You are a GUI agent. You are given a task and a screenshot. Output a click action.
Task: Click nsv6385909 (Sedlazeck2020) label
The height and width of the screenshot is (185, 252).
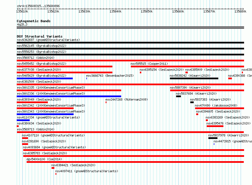(x=207, y=70)
